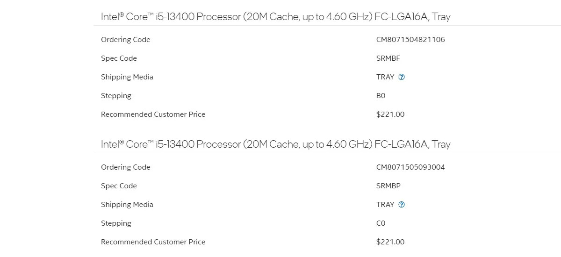Click first Recommended Customer Price label

(153, 114)
